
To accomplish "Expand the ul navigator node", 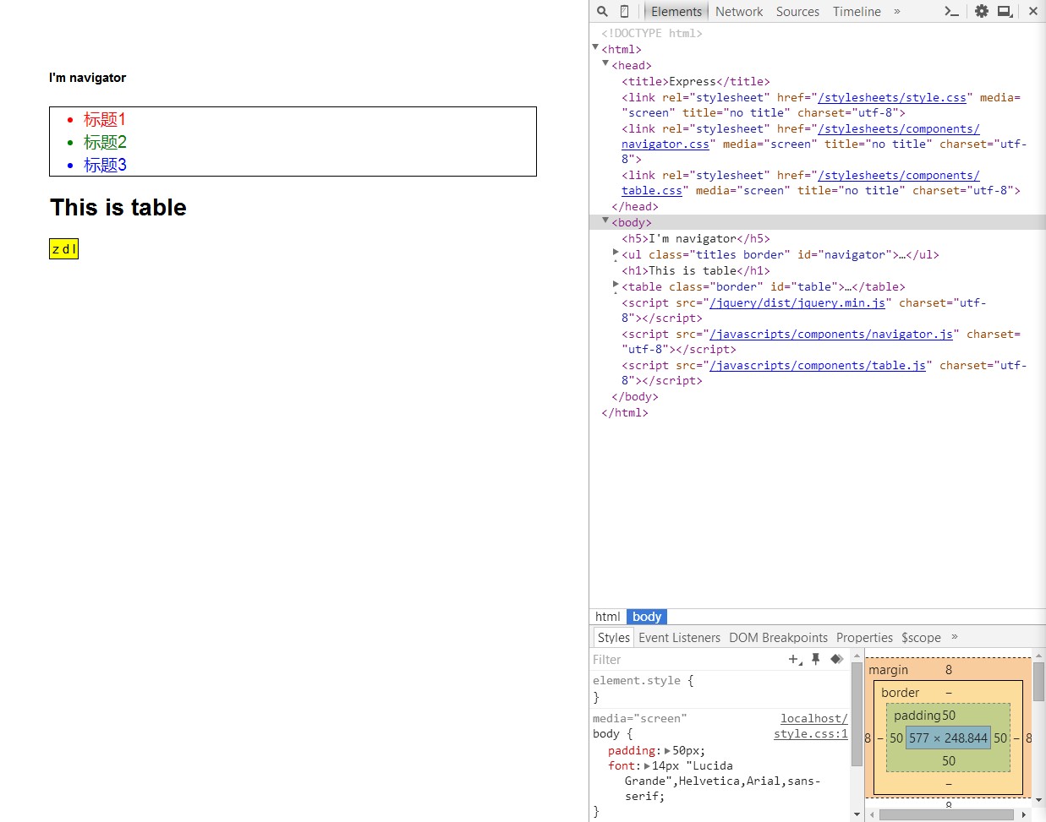I will (x=616, y=253).
